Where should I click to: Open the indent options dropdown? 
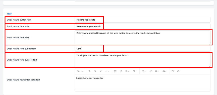click(x=135, y=71)
